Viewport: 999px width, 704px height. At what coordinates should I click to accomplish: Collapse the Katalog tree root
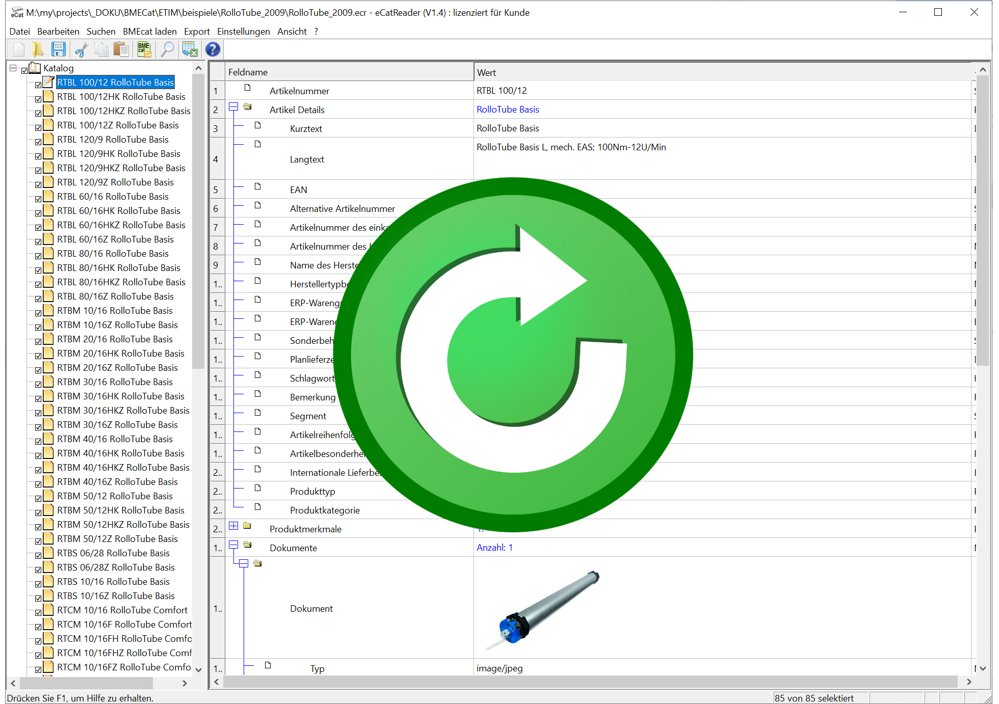click(13, 68)
